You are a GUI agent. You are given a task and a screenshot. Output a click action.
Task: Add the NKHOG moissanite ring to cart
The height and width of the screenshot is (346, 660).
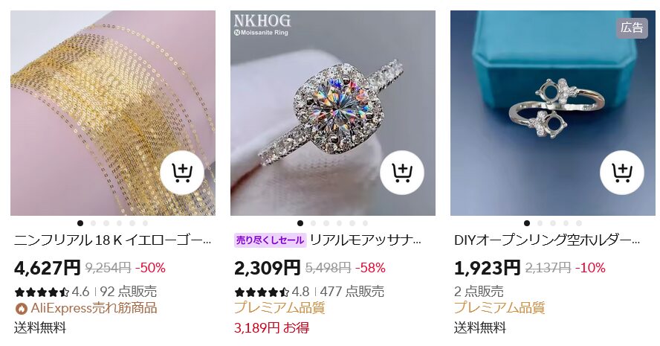(x=402, y=173)
